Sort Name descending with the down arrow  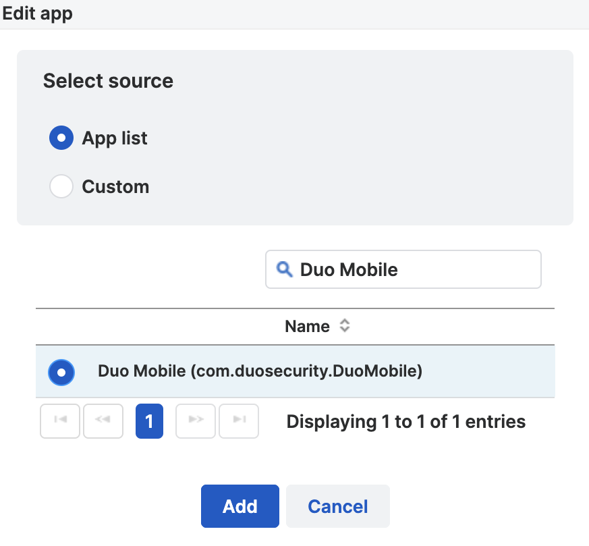coord(344,330)
